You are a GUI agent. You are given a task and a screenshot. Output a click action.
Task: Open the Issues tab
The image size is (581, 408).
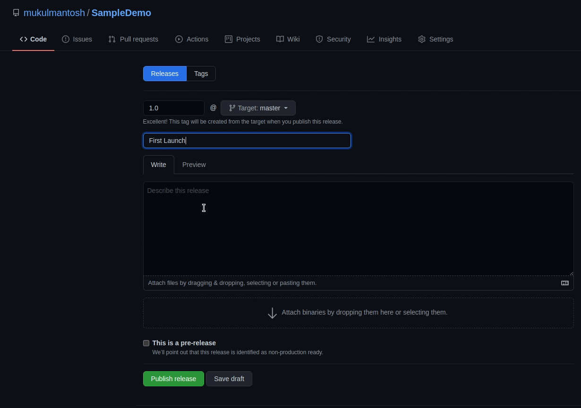point(77,39)
